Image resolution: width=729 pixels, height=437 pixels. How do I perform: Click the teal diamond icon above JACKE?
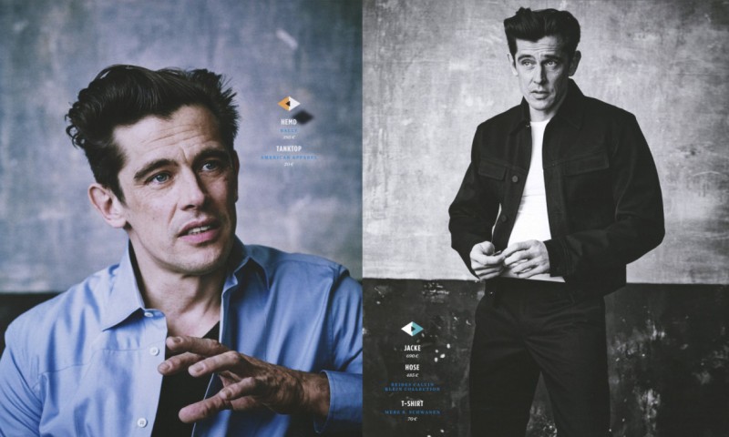pos(412,329)
